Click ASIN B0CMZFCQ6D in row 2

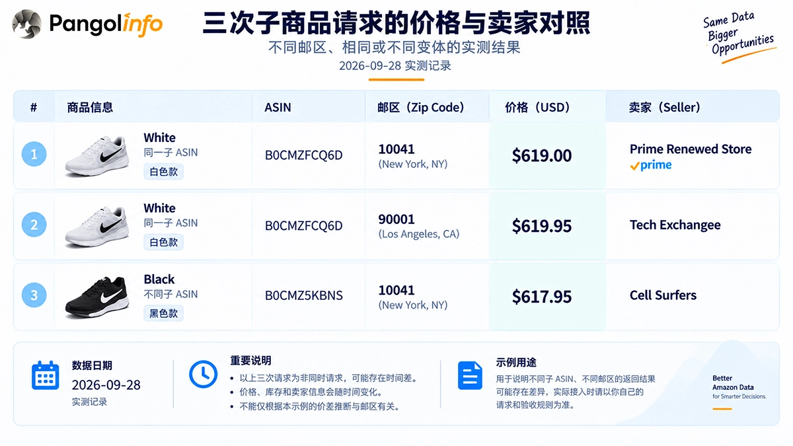[304, 226]
